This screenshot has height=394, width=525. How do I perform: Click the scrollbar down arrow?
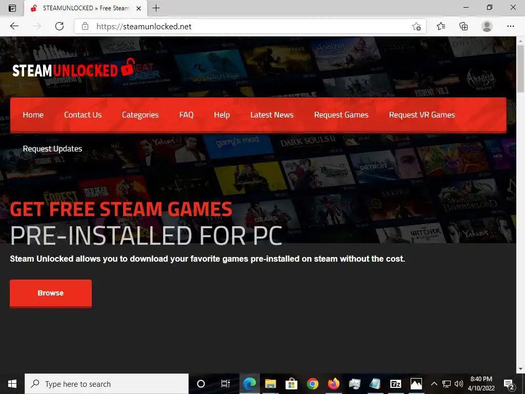point(521,369)
